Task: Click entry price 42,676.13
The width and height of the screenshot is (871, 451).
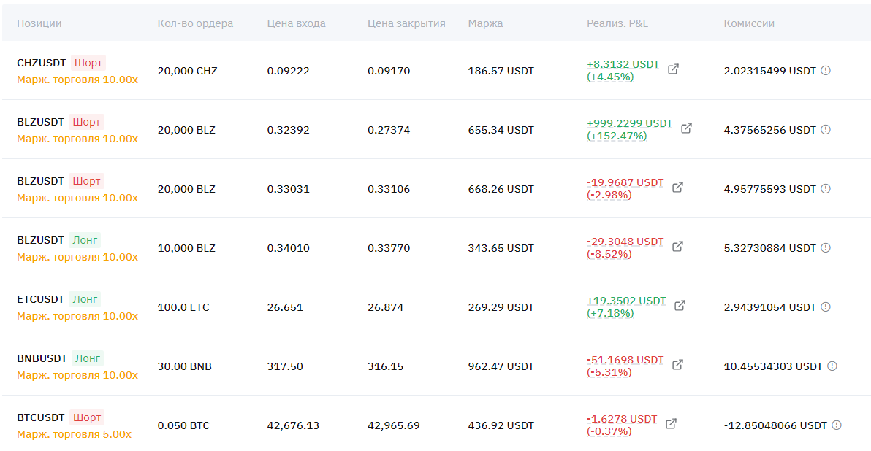Action: coord(293,425)
